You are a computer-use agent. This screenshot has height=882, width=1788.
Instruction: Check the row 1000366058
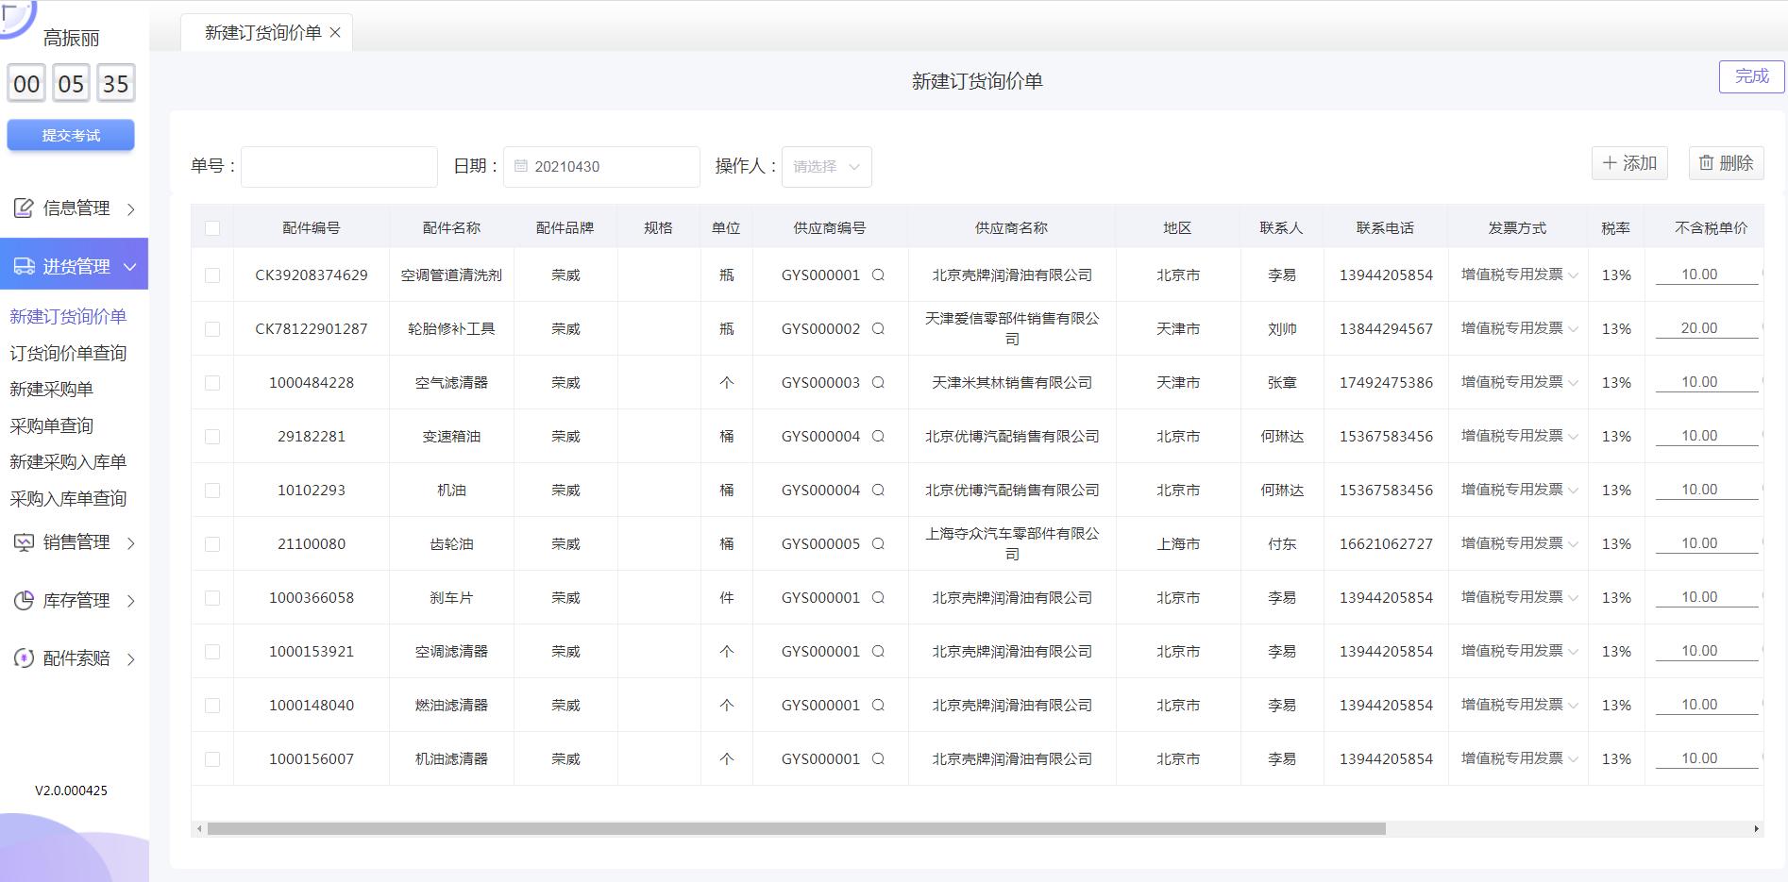tap(212, 598)
